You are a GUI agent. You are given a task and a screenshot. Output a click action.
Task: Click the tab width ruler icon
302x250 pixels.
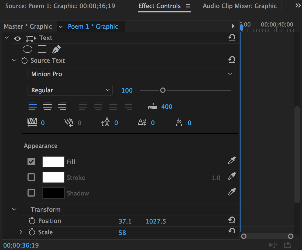[153, 106]
